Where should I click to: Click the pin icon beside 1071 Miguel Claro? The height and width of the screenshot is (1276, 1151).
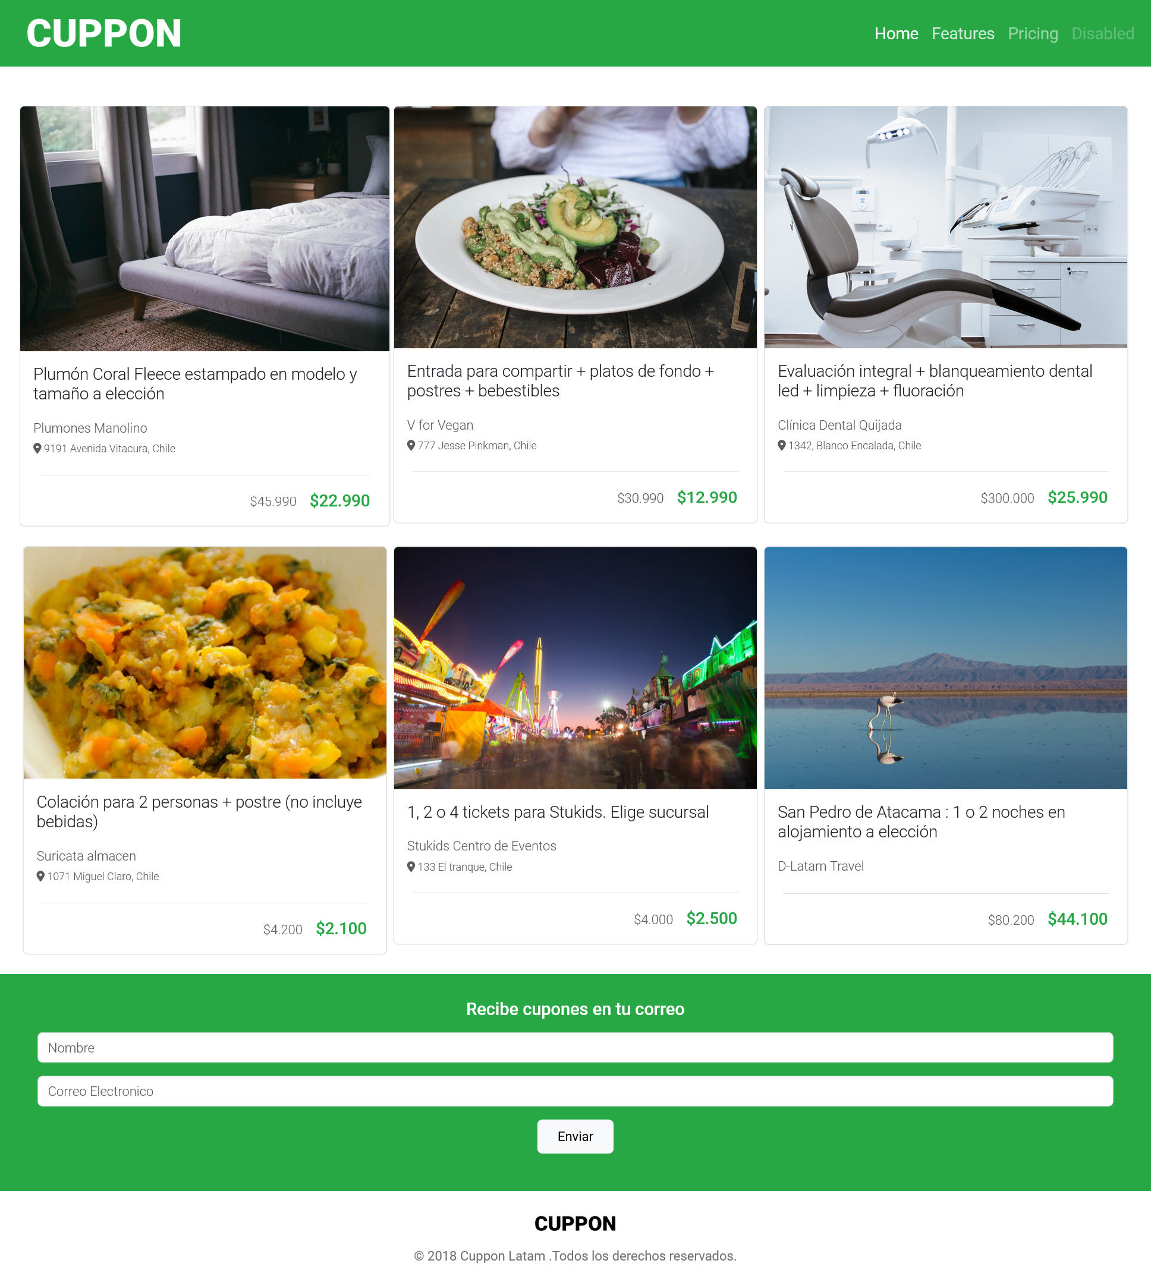point(40,876)
